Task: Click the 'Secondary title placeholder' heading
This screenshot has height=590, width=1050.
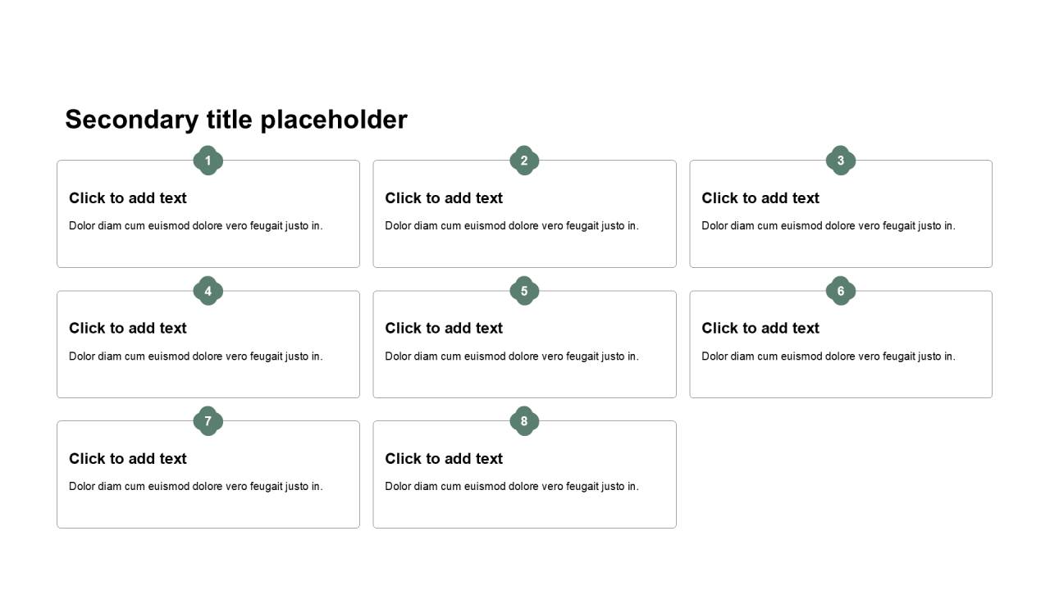Action: (x=236, y=120)
